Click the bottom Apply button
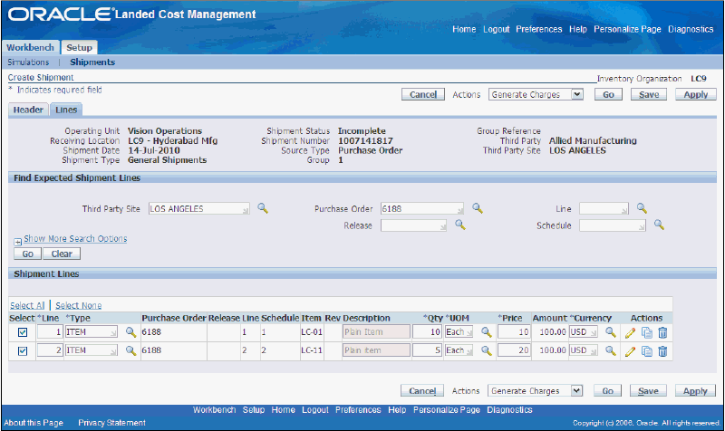 click(x=695, y=391)
